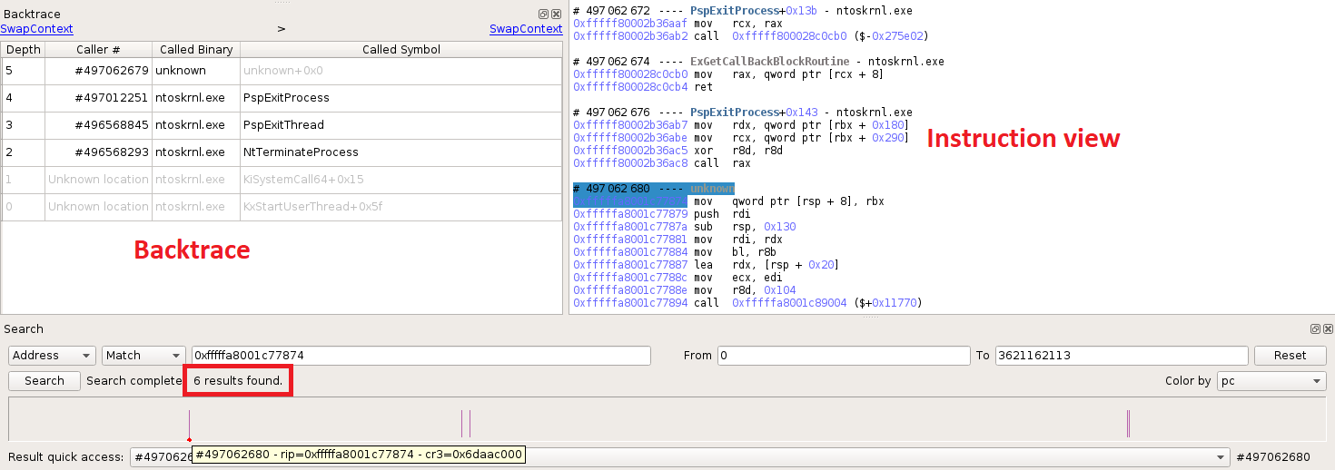
Task: Float the Backtrace panel
Action: (543, 15)
